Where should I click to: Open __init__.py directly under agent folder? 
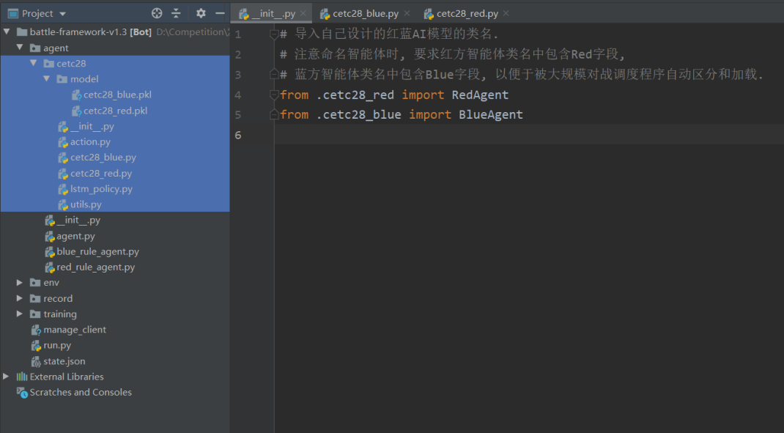[x=78, y=220]
